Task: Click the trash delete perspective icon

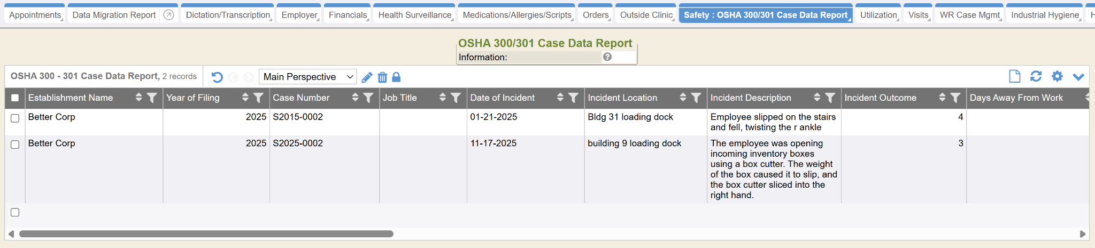Action: (382, 77)
